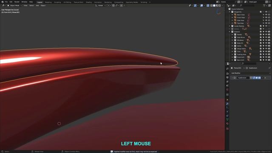The width and height of the screenshot is (272, 153).
Task: Select the Panels collection in outliner
Action: point(239,34)
